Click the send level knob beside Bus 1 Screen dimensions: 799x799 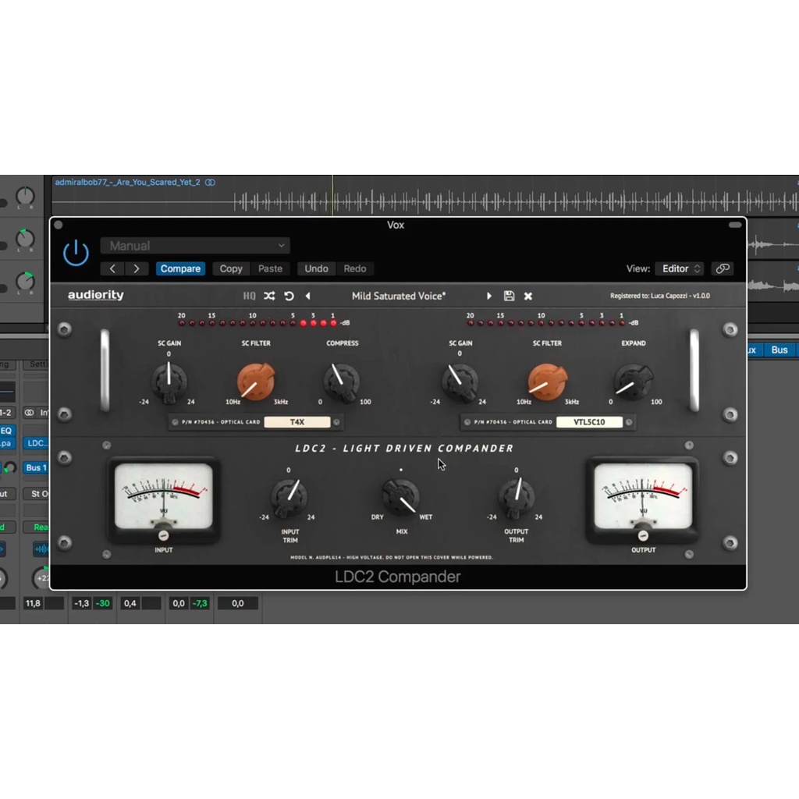[x=9, y=468]
